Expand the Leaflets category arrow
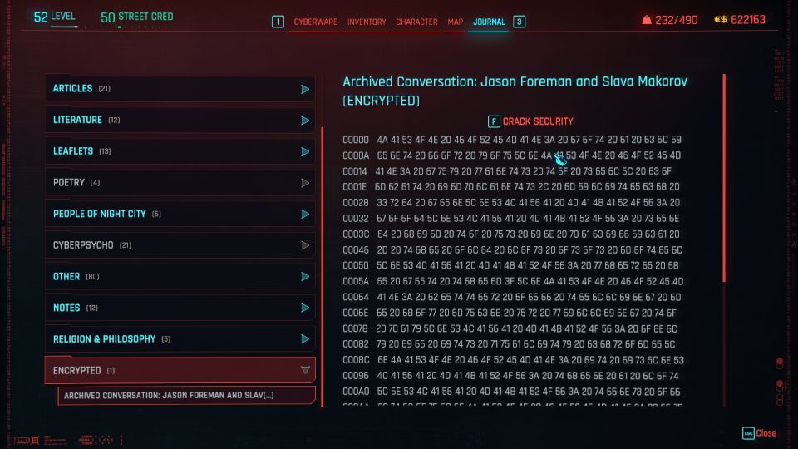Screen dimensions: 798x449 pyautogui.click(x=305, y=151)
